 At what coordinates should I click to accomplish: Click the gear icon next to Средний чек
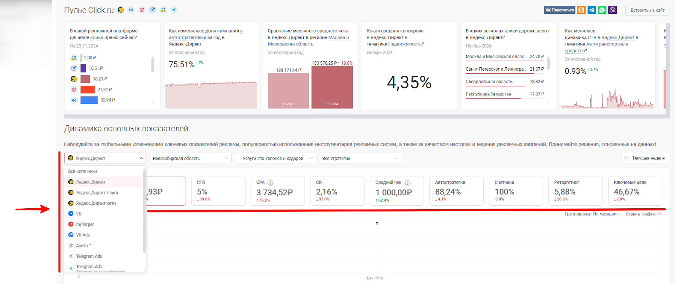(x=408, y=183)
